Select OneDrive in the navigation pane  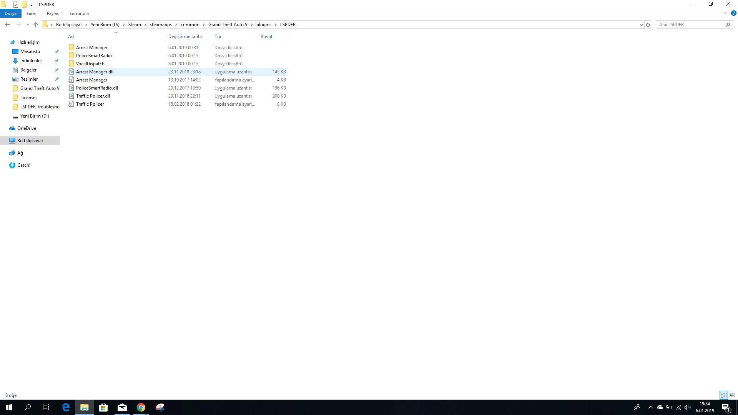(x=27, y=128)
